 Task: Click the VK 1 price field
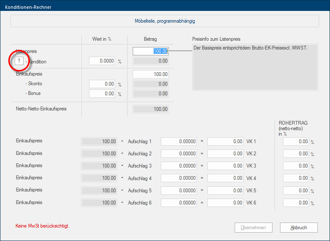point(225,142)
